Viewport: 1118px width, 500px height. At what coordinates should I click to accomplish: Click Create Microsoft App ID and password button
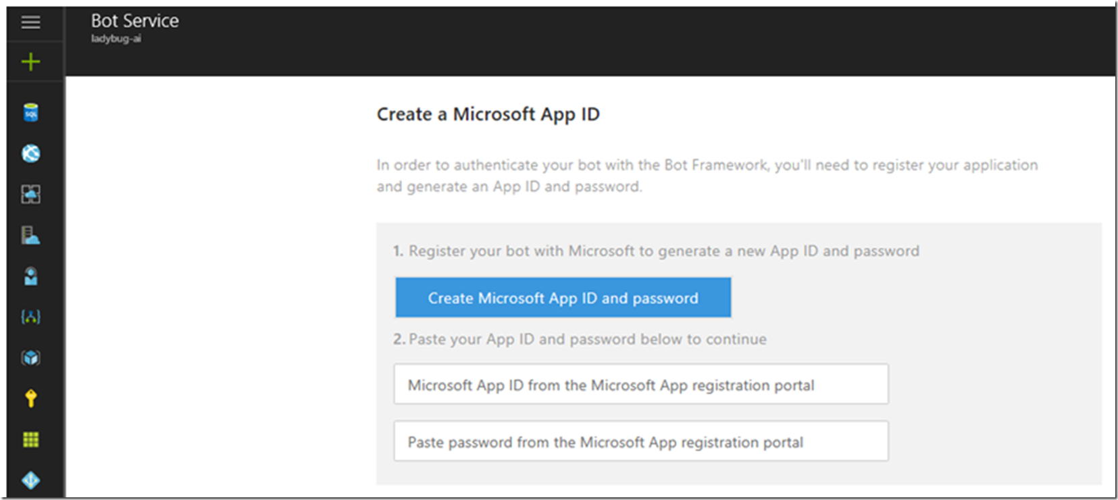(563, 297)
